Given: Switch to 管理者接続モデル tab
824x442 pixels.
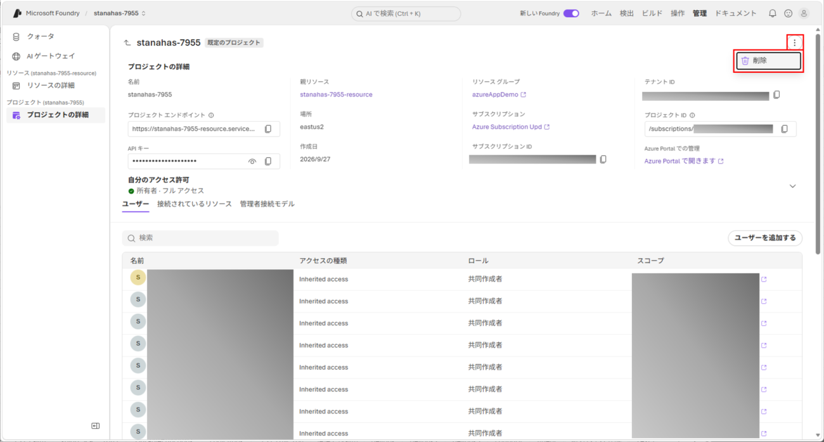Looking at the screenshot, I should [267, 204].
